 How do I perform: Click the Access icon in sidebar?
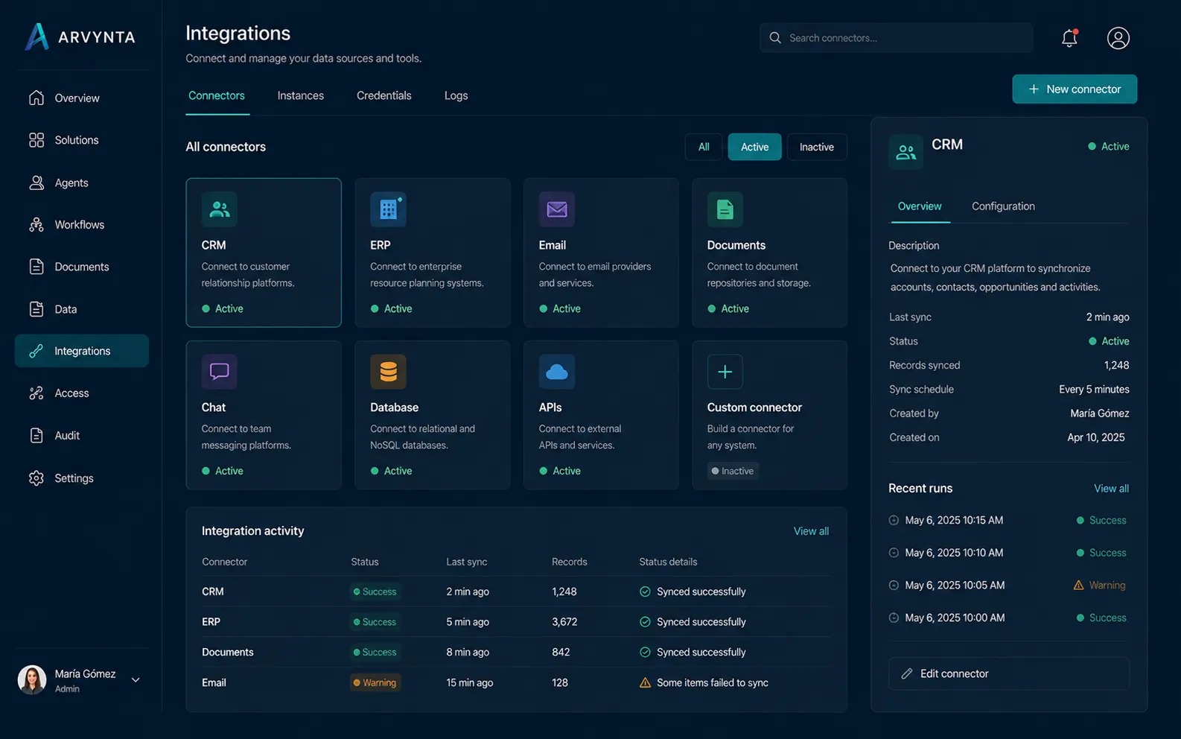(36, 393)
